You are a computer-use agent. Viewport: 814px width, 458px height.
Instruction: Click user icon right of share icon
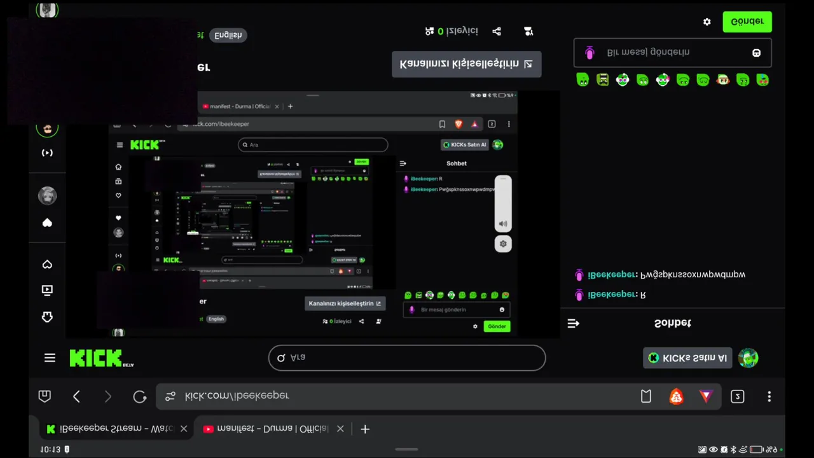pyautogui.click(x=528, y=31)
